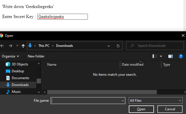Screen dimensions: 186x114
Task: Toggle the preview pane
Action: coord(171,56)
